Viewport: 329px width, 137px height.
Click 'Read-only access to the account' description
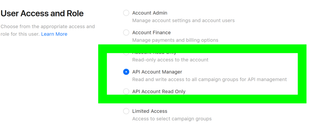[x=170, y=60]
